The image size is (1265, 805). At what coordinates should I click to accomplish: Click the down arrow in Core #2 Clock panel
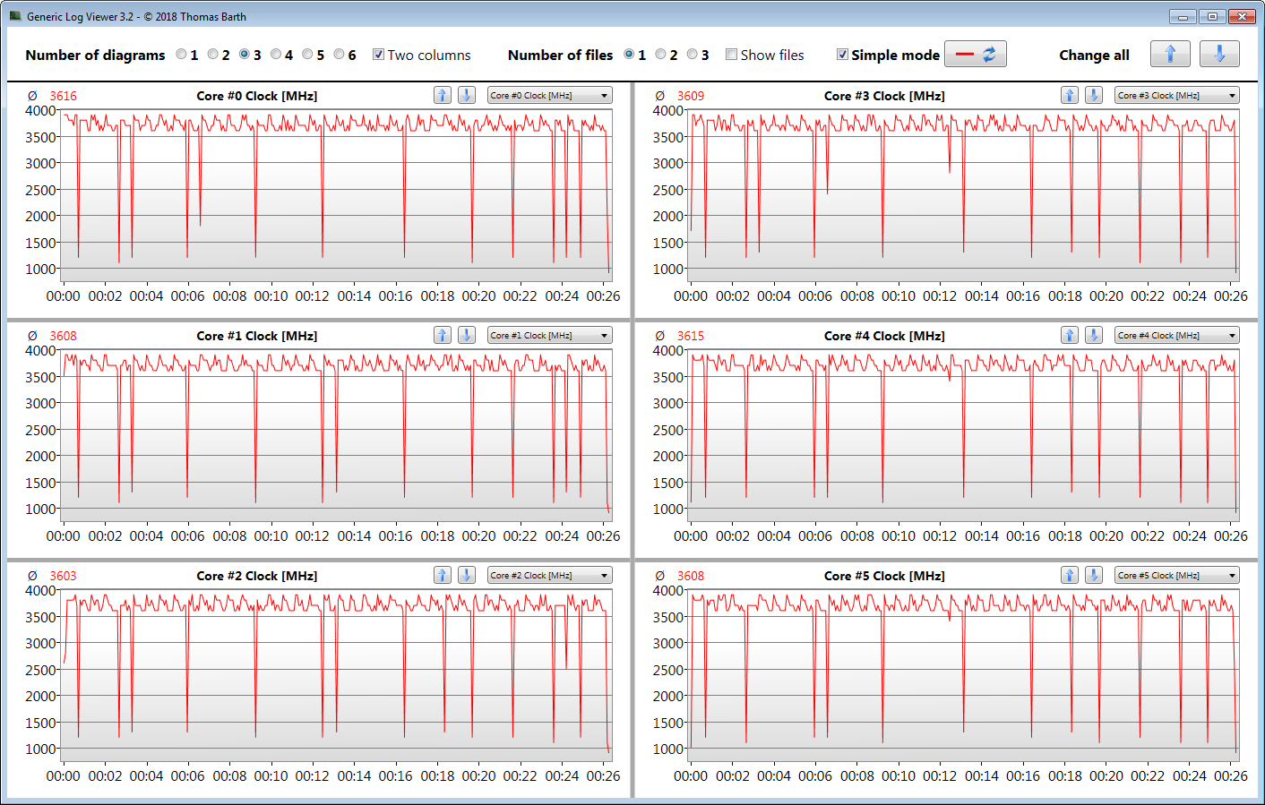[x=467, y=575]
